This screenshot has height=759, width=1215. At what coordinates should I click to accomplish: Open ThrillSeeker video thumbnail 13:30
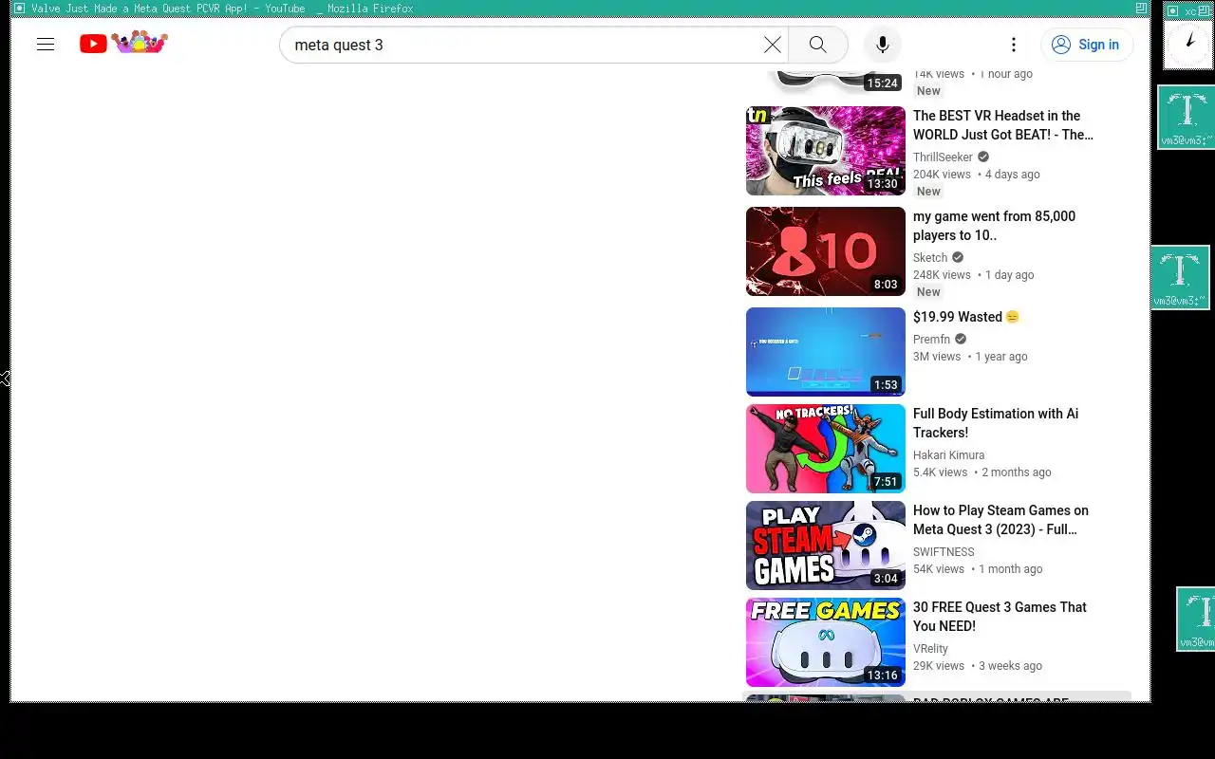tap(826, 151)
